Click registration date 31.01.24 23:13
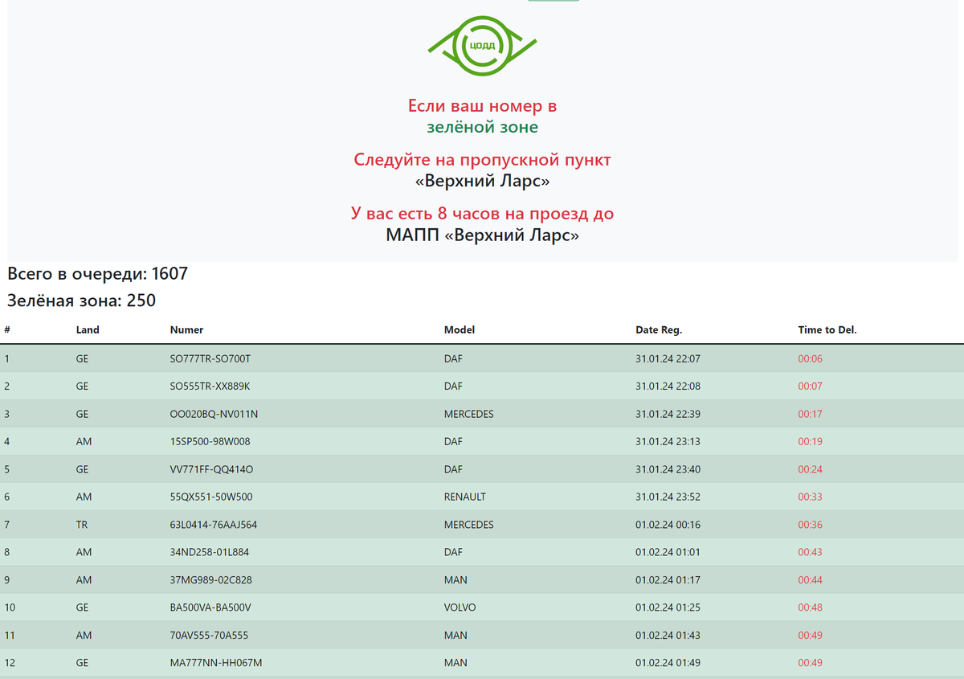The image size is (964, 679). (668, 442)
